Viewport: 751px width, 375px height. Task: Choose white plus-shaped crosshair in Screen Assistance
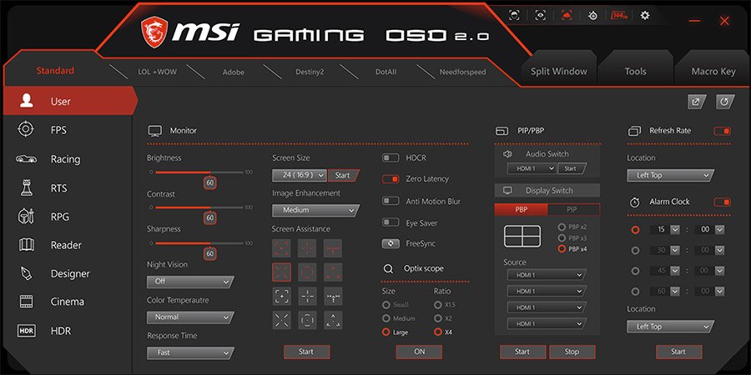tap(307, 296)
